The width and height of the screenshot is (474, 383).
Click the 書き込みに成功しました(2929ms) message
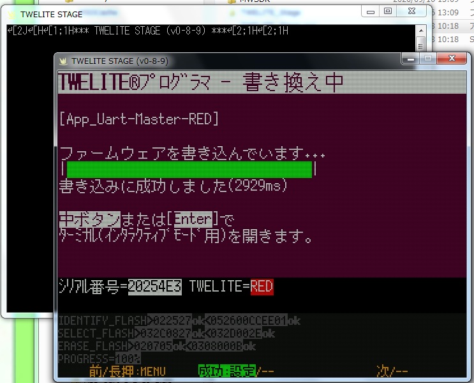pos(173,186)
